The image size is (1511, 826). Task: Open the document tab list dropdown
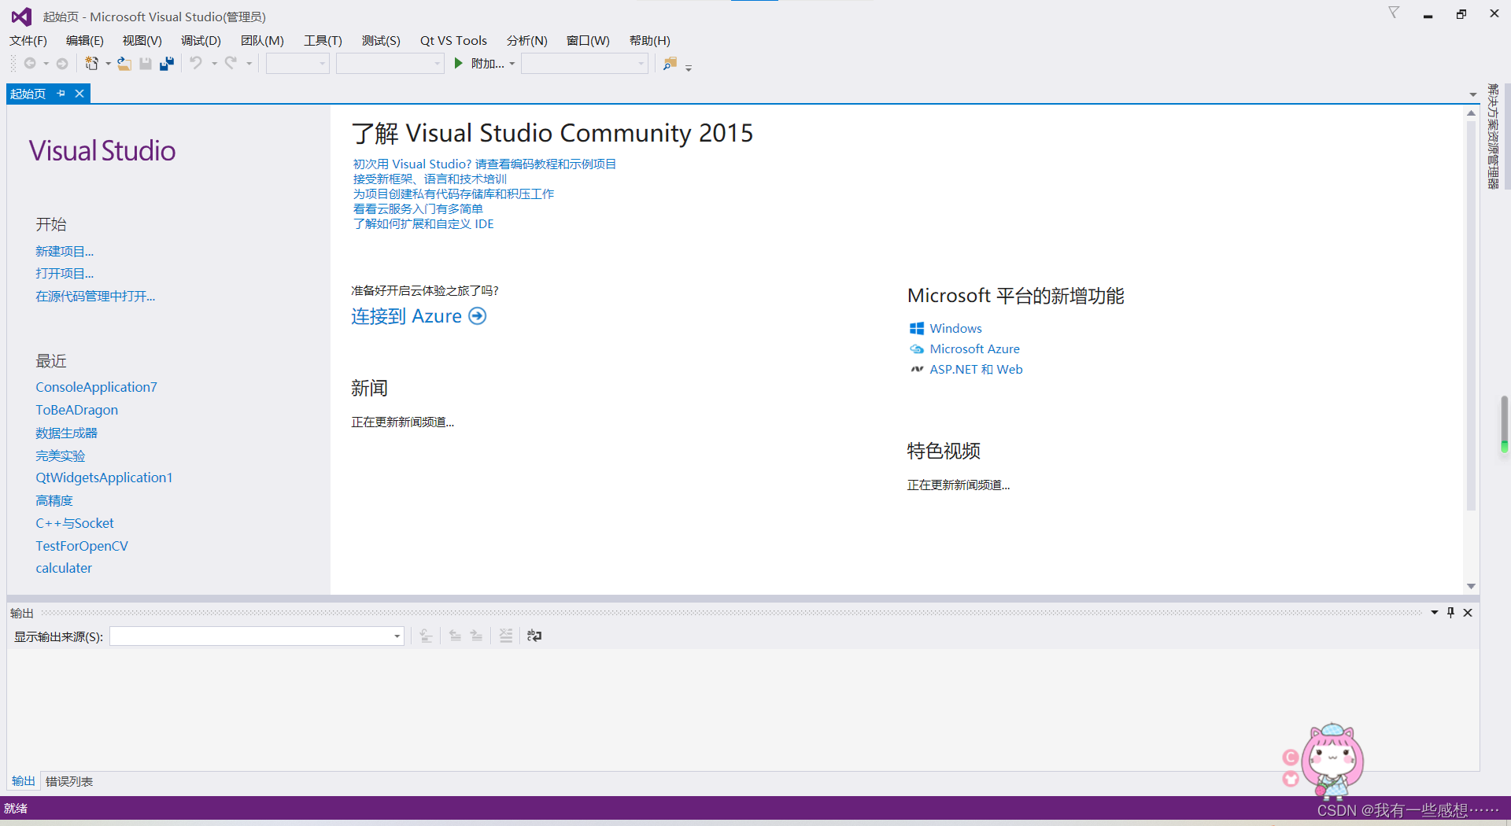(1473, 94)
